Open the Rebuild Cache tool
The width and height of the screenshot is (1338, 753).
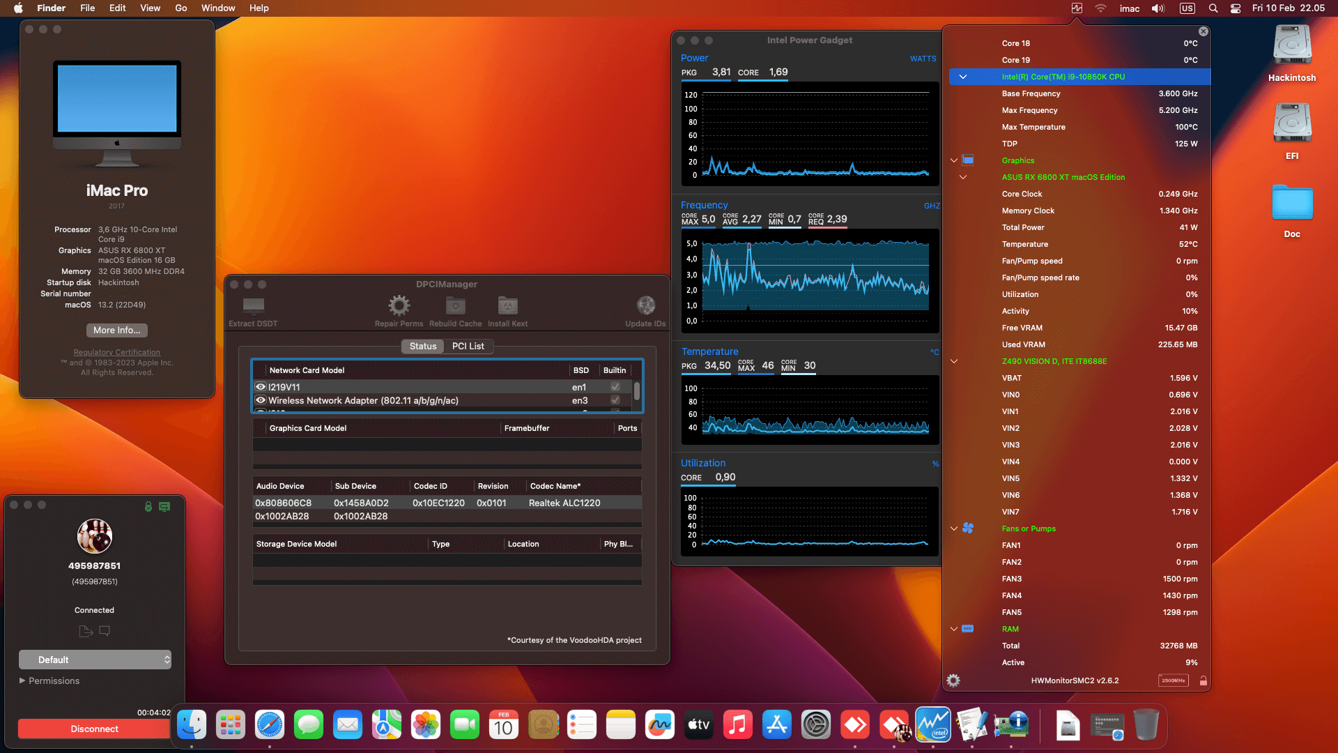(x=455, y=307)
